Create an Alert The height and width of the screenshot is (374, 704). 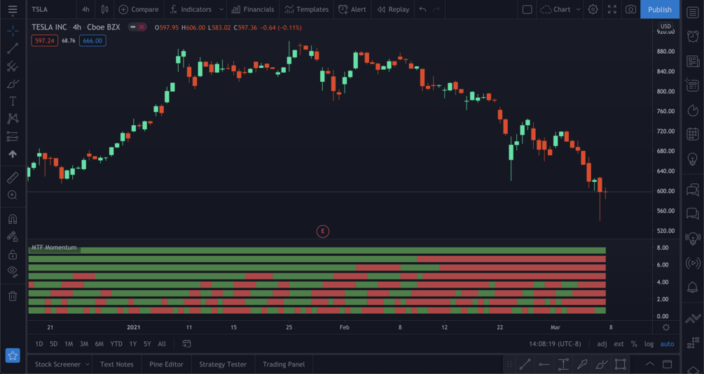tap(352, 9)
